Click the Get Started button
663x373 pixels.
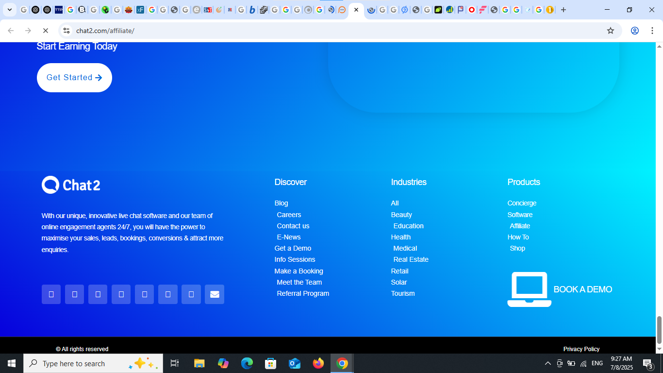pyautogui.click(x=74, y=78)
